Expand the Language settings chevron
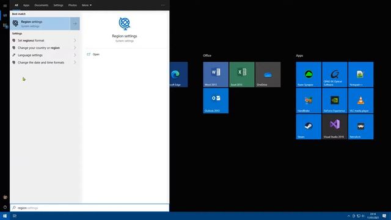The image size is (391, 220). (x=75, y=55)
